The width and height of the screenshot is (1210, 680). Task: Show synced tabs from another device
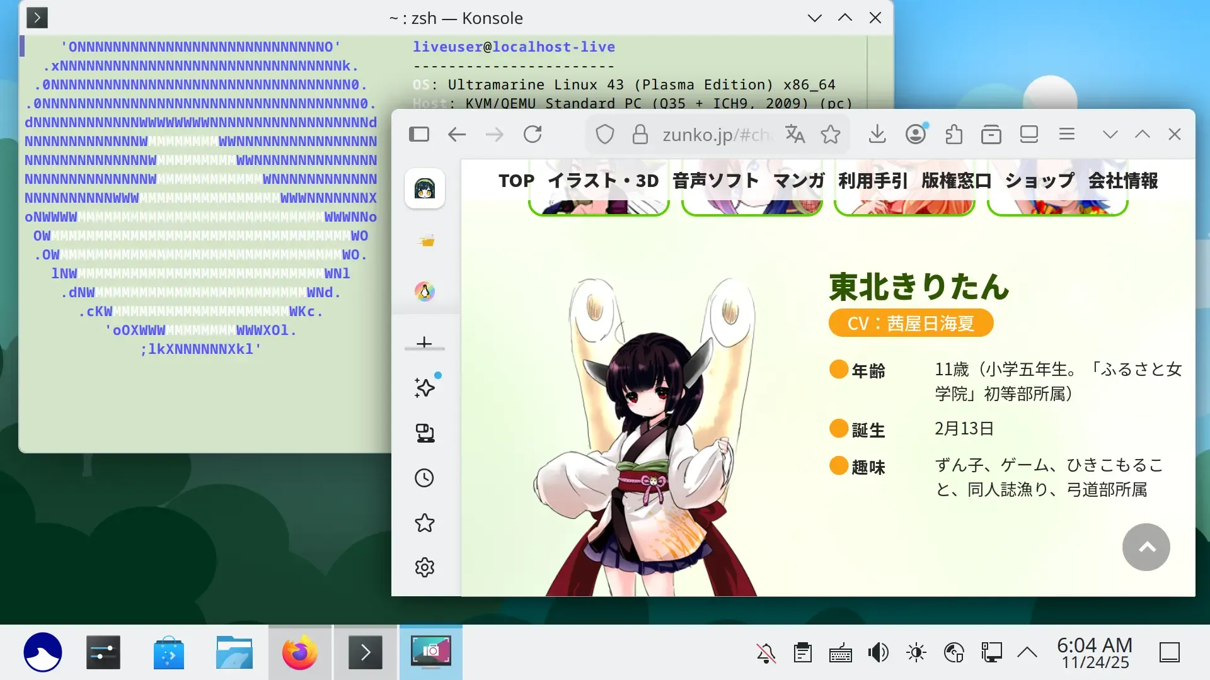[x=425, y=433]
